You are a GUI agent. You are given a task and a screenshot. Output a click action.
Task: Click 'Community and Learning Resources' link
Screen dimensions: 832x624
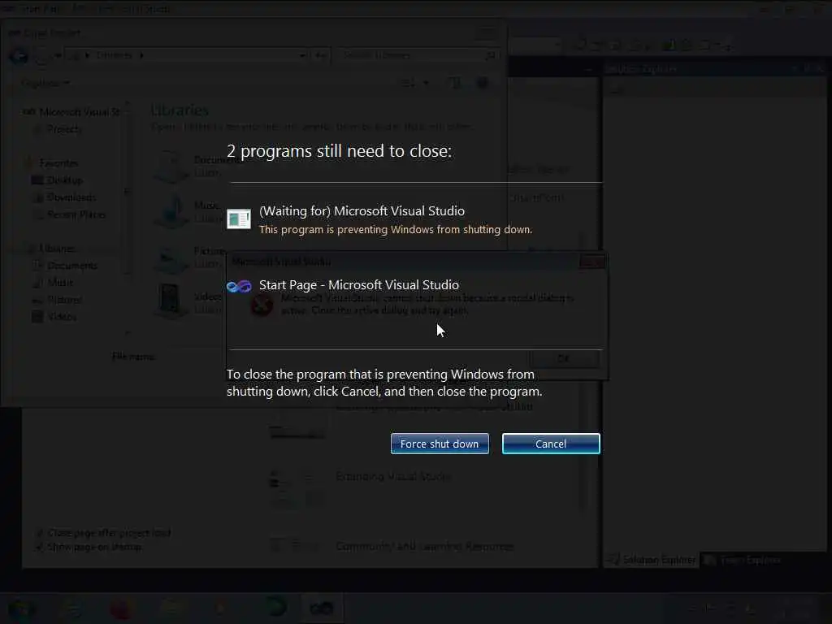424,546
